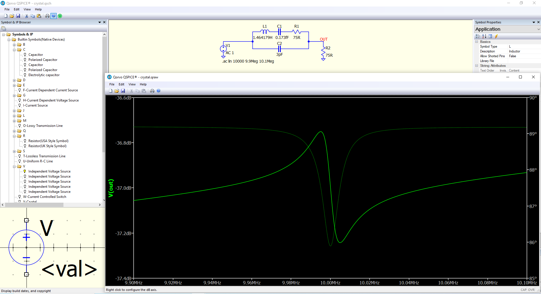Viewport: 541px width, 294px height.
Task: Select resistor R2 symbol in schematic
Action: (x=323, y=52)
